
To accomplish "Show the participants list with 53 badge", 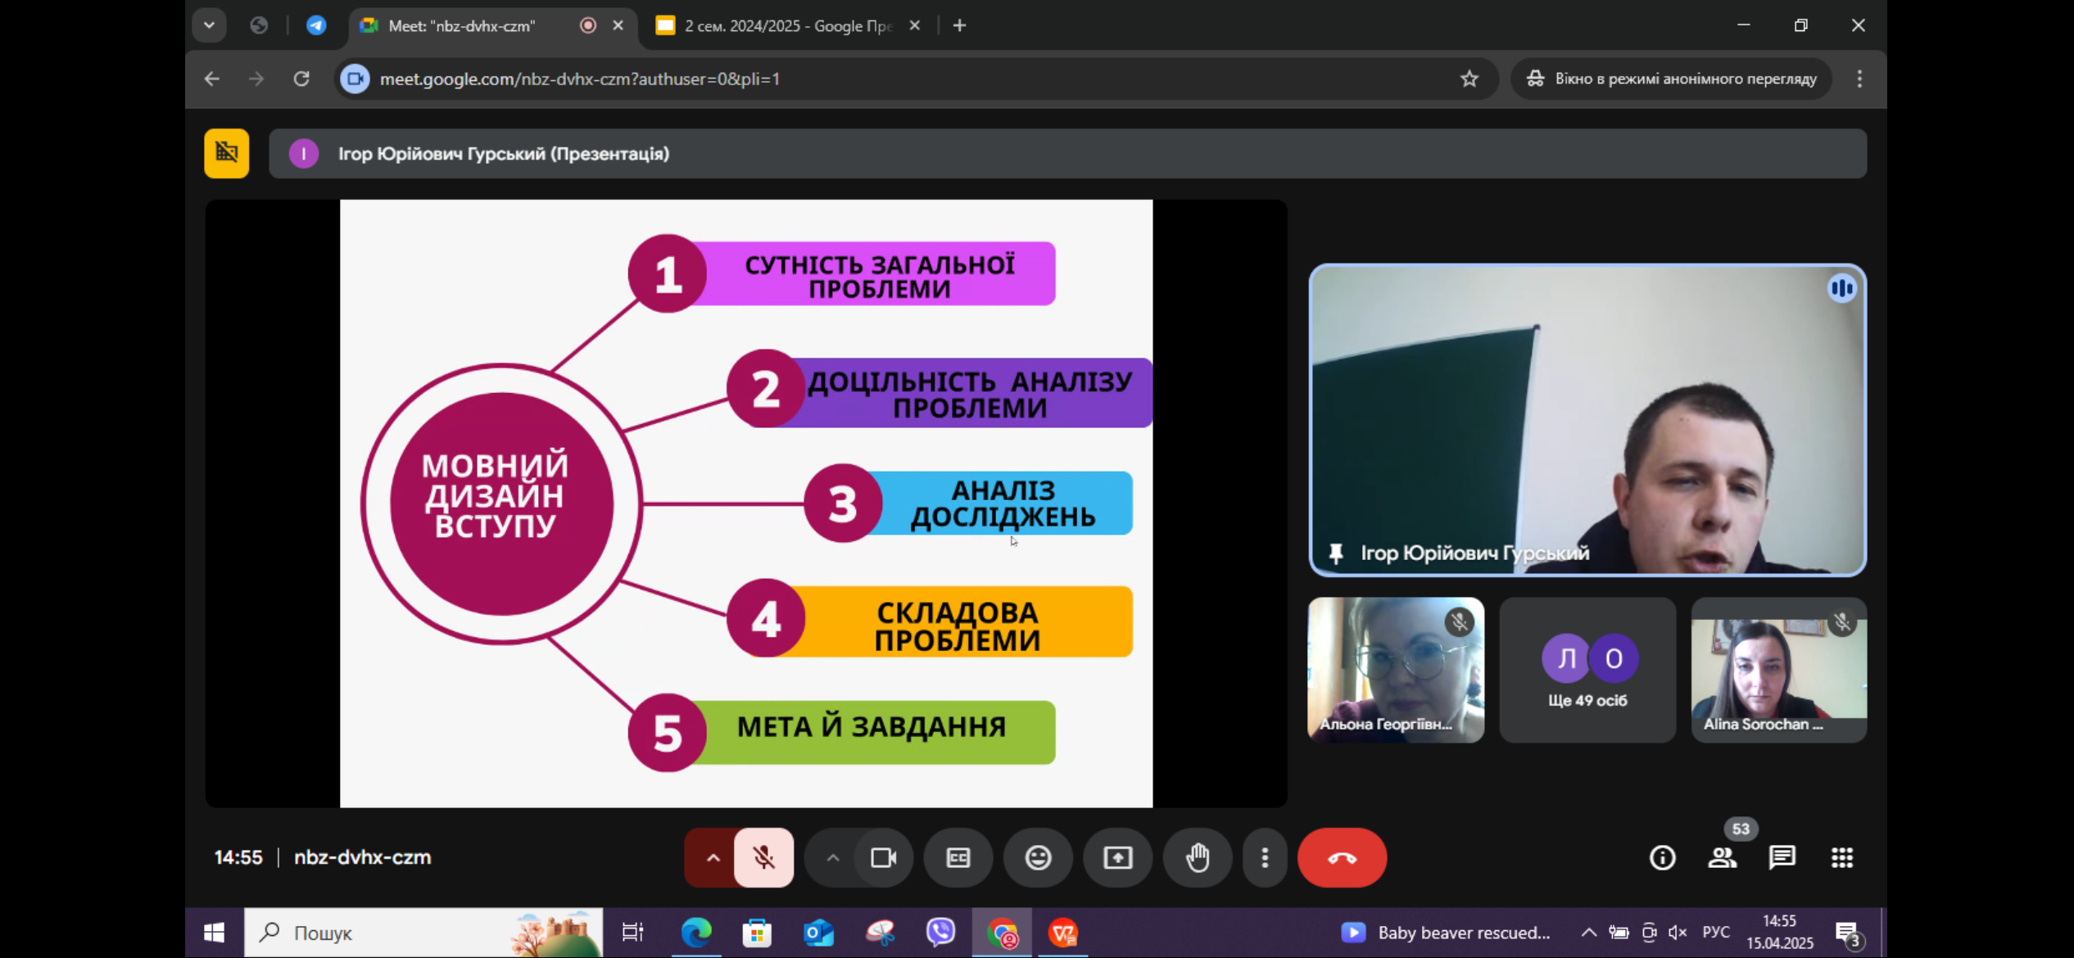I will pyautogui.click(x=1722, y=857).
